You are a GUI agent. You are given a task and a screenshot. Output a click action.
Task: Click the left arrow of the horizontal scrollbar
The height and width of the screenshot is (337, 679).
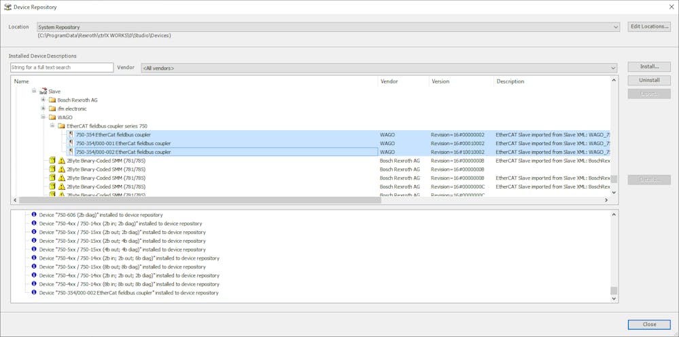15,201
